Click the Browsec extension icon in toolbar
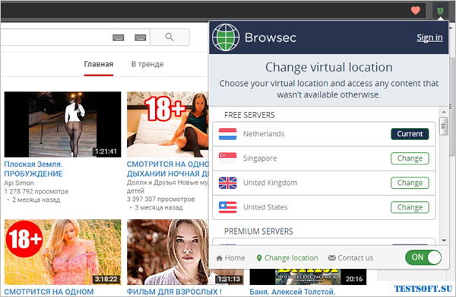 440,11
